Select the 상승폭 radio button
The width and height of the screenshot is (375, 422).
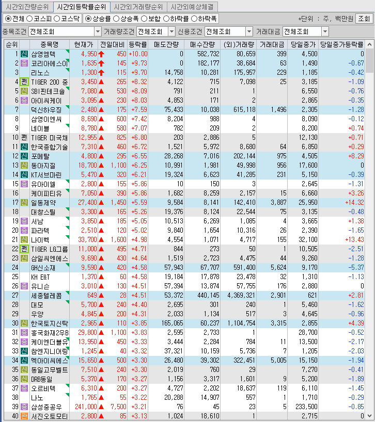click(116, 19)
